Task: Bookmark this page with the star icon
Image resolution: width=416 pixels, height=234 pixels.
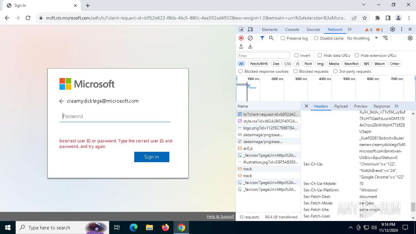Action: [x=365, y=18]
